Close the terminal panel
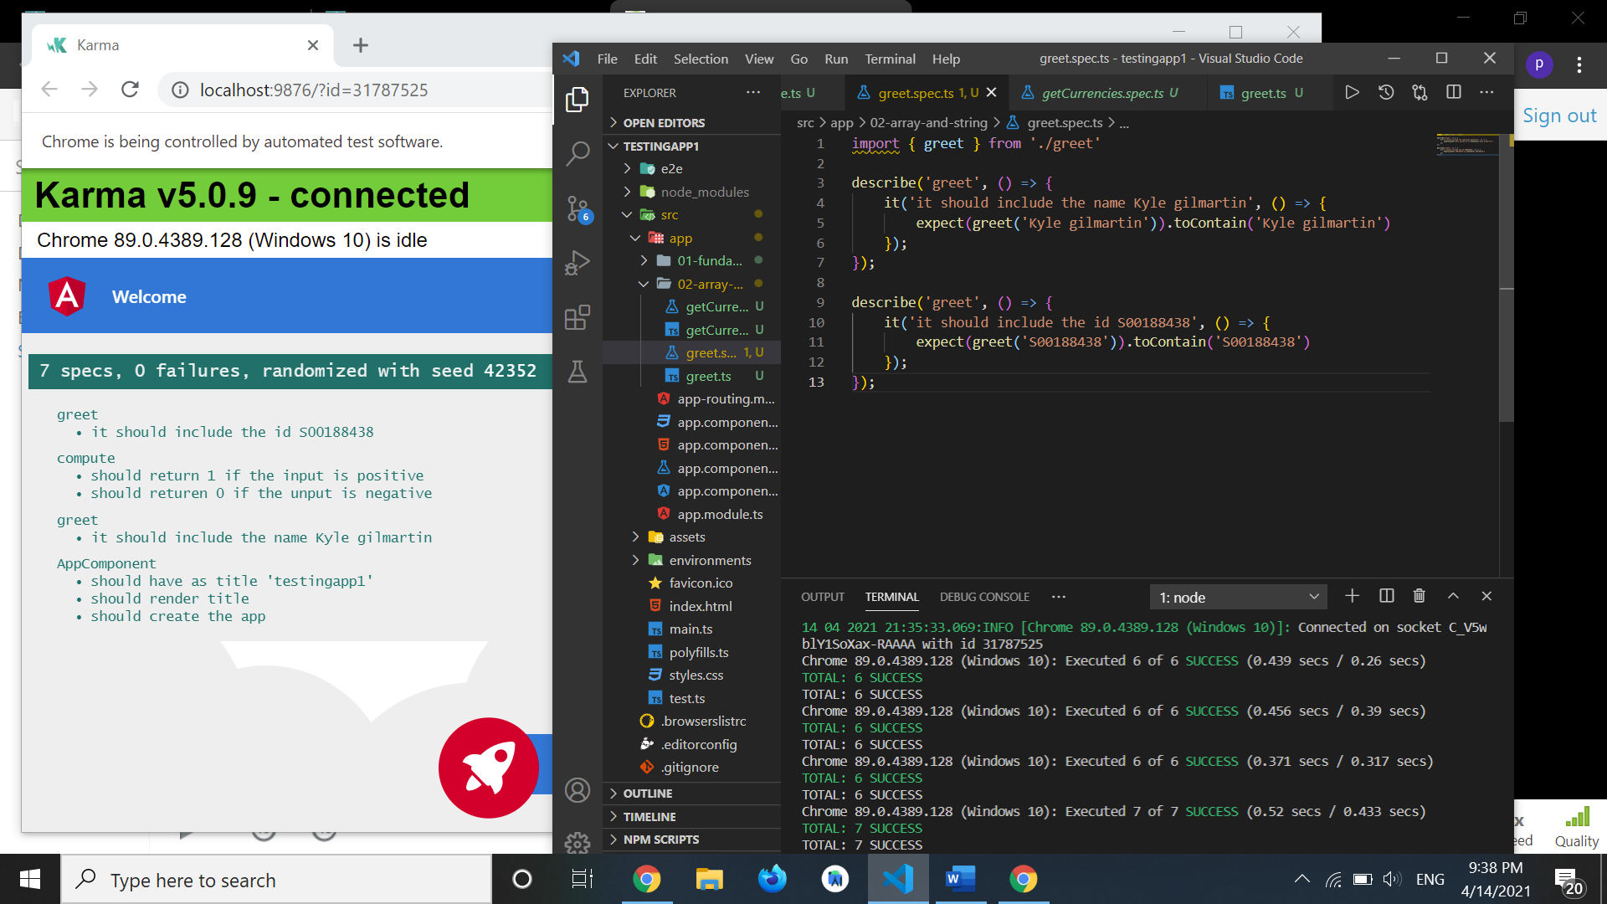 point(1486,596)
